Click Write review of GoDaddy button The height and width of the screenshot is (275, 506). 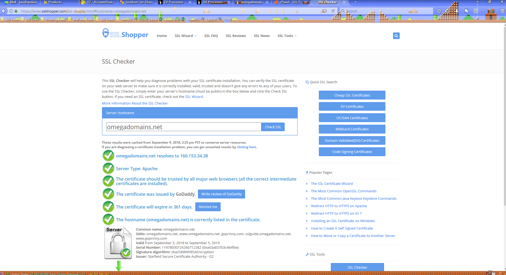[222, 194]
